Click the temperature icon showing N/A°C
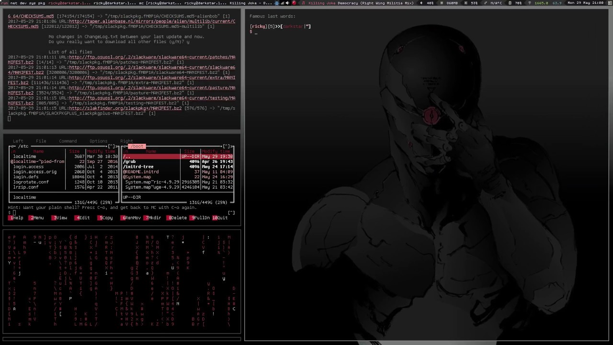The width and height of the screenshot is (613, 345). 485,3
